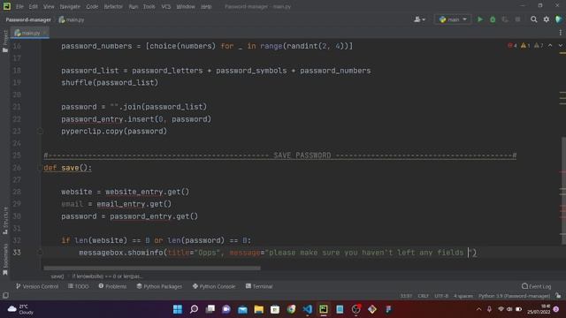Open the Code menu
566x318 pixels.
[x=92, y=6]
